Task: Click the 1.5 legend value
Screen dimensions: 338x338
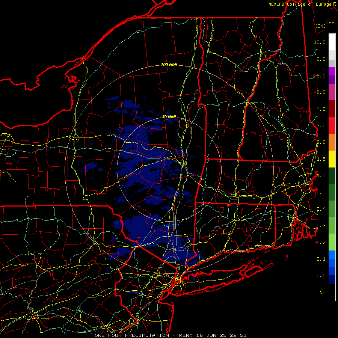Action: (321, 159)
